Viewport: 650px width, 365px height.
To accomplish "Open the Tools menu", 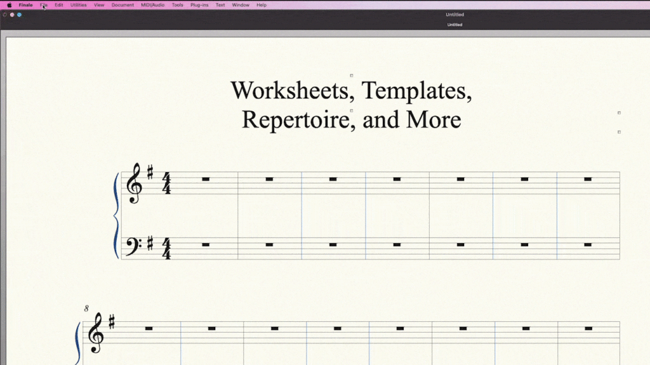I will pos(178,5).
